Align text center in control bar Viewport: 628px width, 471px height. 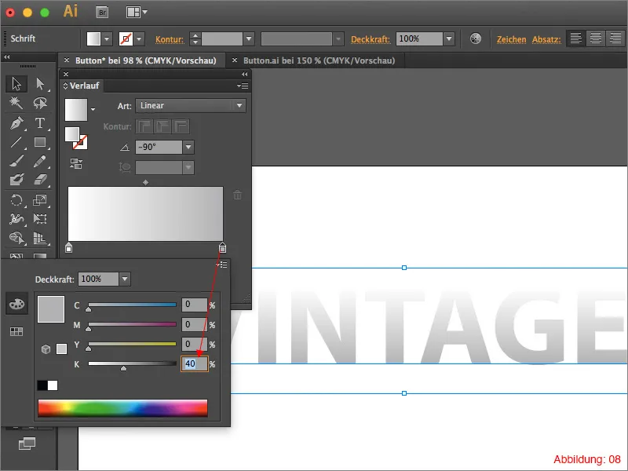tap(596, 38)
